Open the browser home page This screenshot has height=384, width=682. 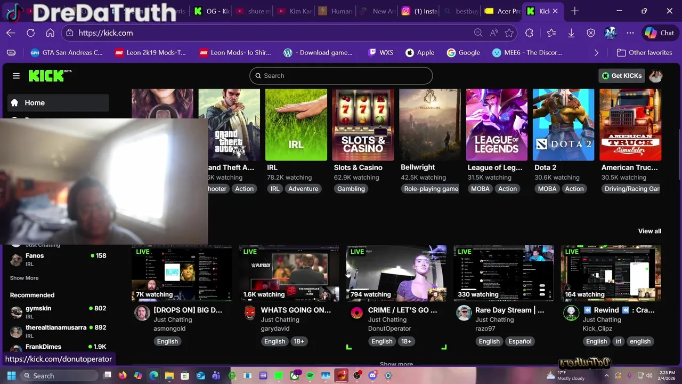click(50, 33)
